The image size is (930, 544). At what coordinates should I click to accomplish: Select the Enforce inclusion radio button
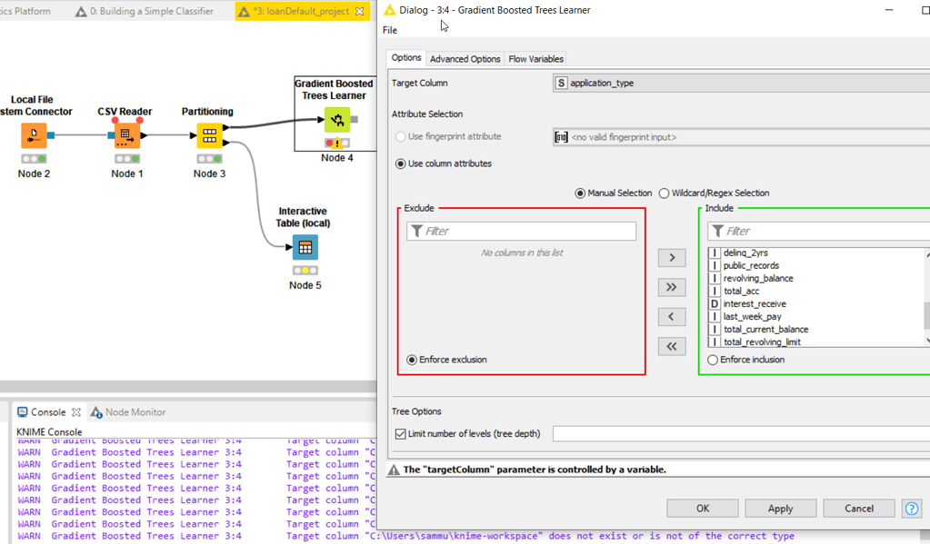[711, 359]
